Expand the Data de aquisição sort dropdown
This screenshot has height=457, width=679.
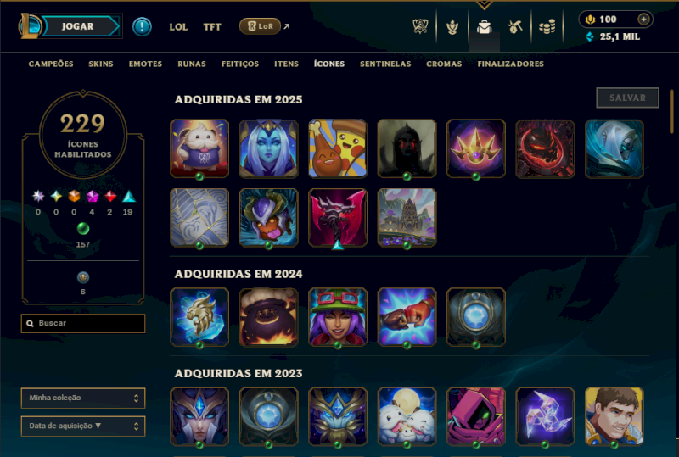[83, 426]
